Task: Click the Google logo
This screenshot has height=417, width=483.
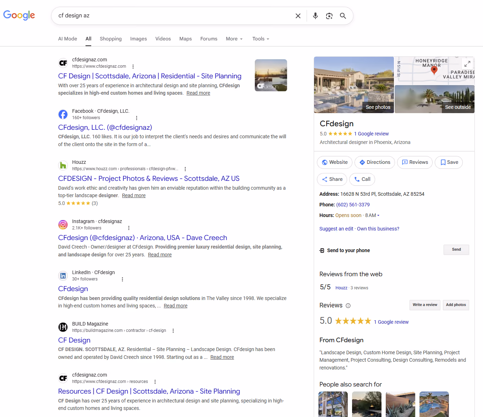Action: coord(19,15)
